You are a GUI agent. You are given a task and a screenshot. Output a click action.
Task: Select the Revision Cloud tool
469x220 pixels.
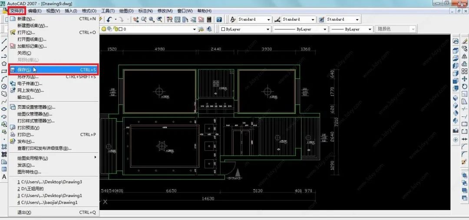pyautogui.click(x=4, y=94)
